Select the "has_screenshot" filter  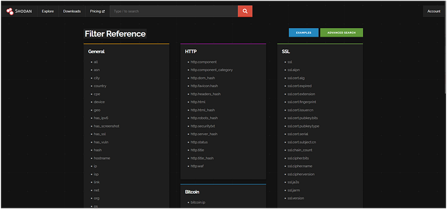[x=106, y=126]
